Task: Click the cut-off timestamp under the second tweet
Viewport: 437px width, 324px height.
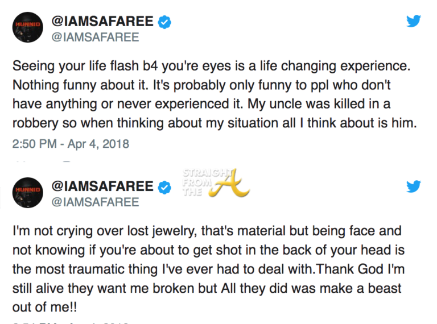Action: click(x=71, y=322)
